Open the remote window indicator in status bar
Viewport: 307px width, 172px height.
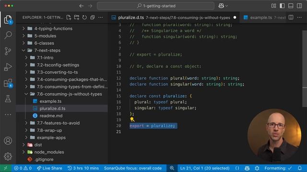[x=5, y=168]
